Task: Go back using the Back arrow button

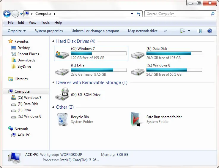Action: (7, 14)
